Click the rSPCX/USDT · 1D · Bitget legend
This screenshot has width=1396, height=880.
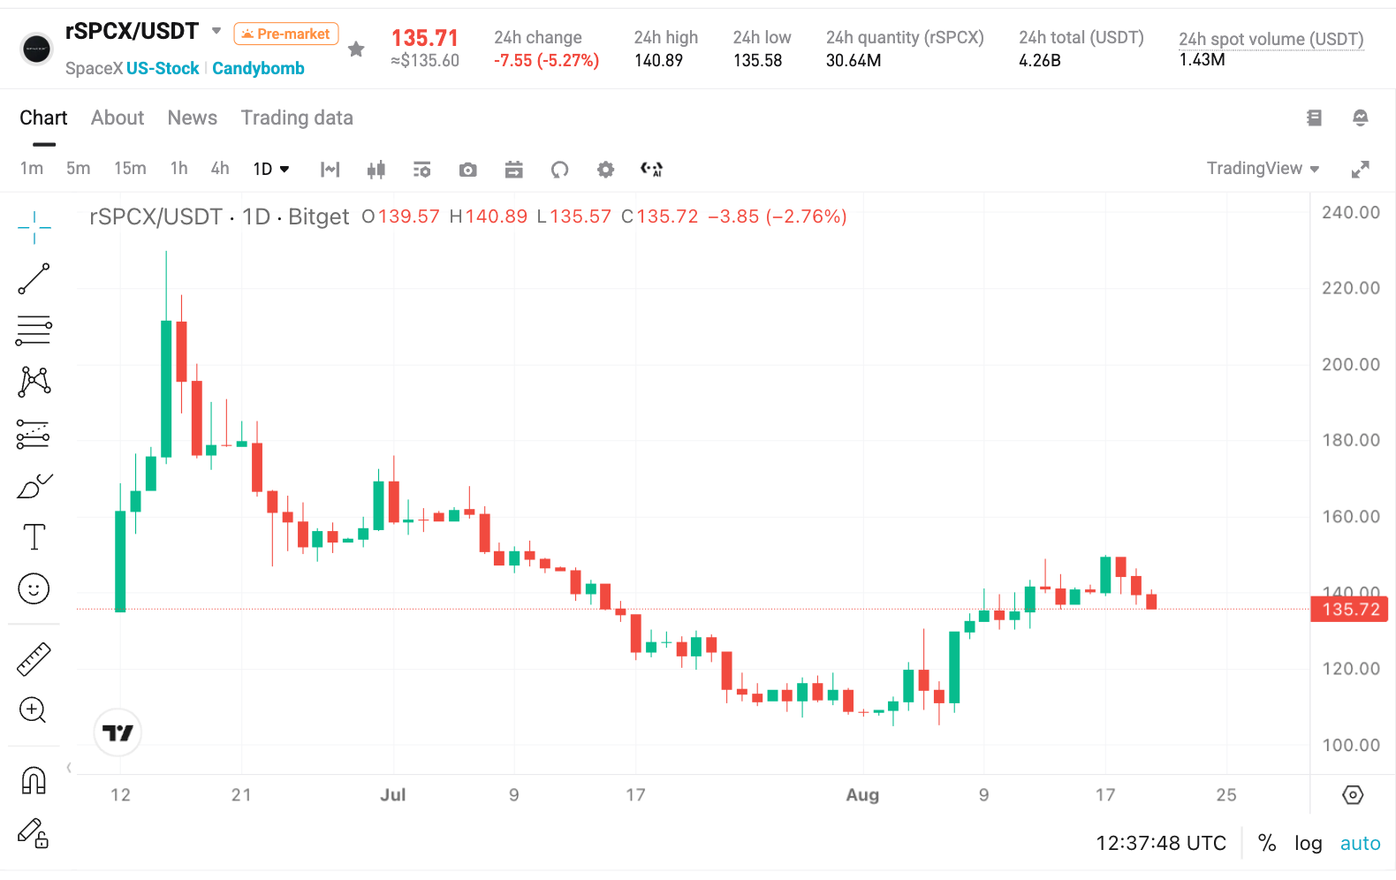pyautogui.click(x=219, y=216)
